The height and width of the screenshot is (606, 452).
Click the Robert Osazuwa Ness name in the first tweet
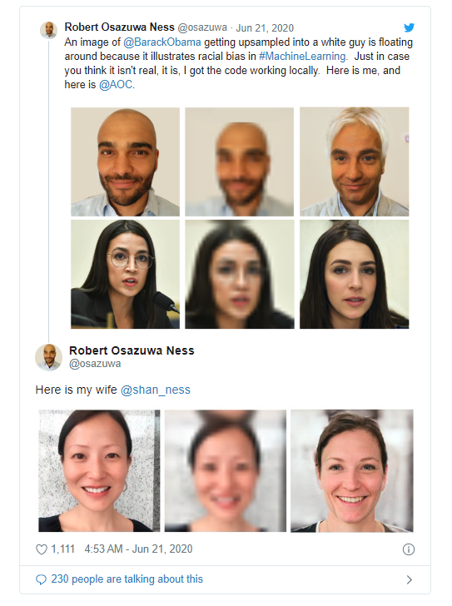(119, 27)
